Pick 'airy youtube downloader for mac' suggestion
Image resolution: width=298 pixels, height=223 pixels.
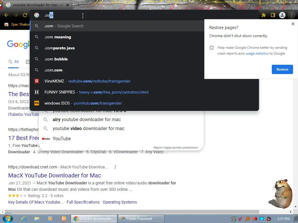[122, 119]
